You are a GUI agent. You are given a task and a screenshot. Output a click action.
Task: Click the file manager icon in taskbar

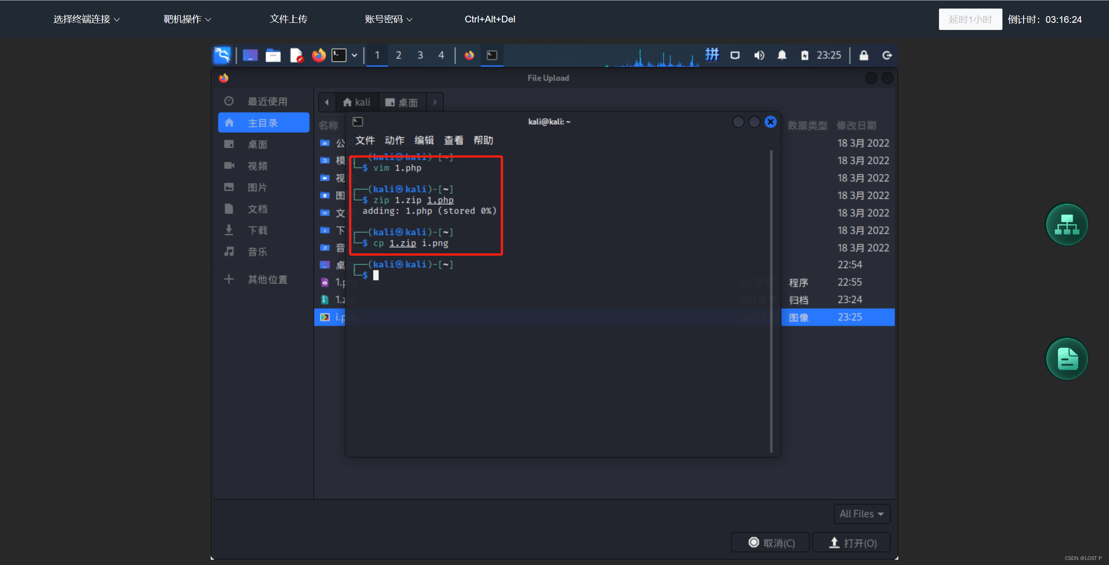point(272,55)
